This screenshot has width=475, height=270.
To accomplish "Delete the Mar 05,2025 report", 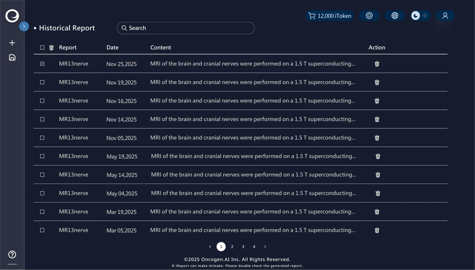I will pyautogui.click(x=377, y=230).
